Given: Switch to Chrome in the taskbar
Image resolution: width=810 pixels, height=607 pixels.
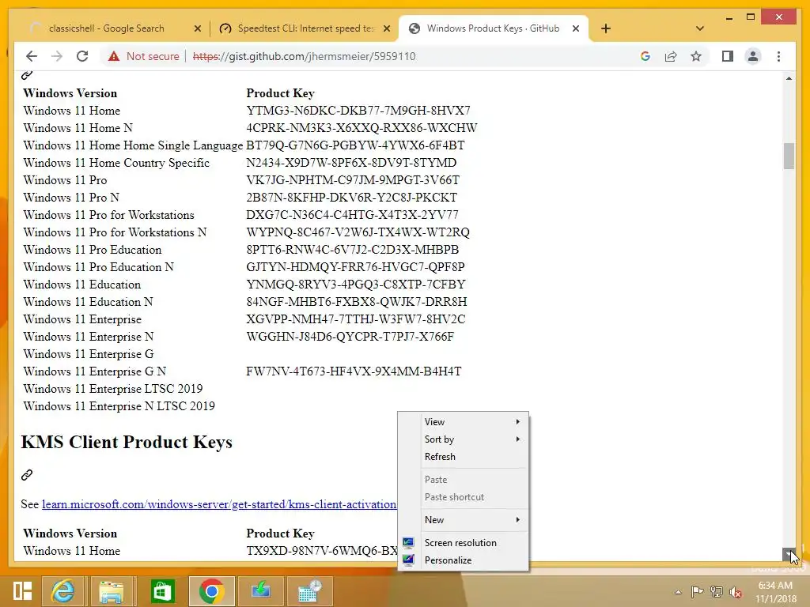Looking at the screenshot, I should pos(211,591).
